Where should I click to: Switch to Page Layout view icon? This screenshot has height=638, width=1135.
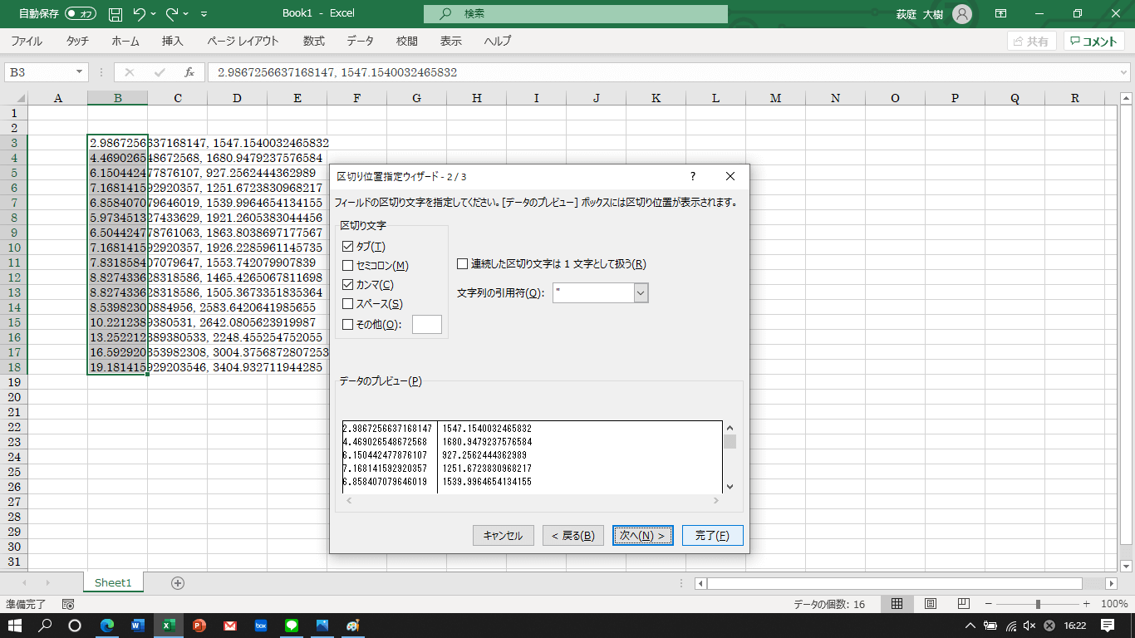[x=931, y=604]
